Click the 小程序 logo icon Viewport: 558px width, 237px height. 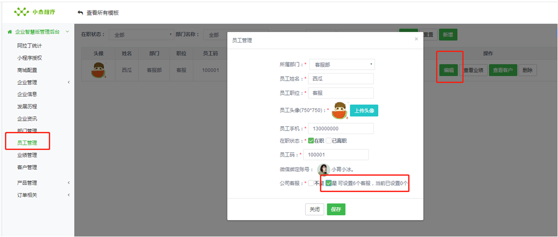(x=22, y=11)
